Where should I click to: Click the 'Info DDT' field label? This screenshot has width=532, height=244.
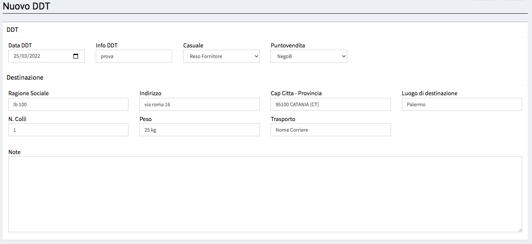[x=107, y=46]
